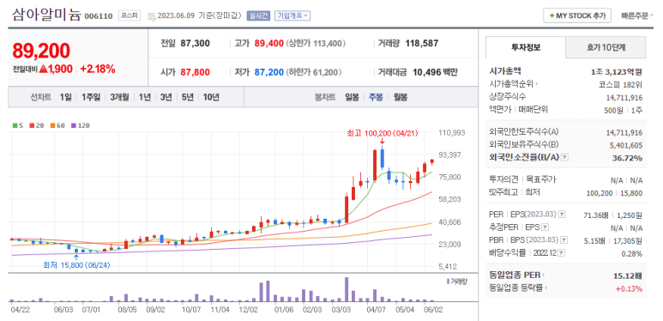
Task: Switch to the 호가10단계 tab
Action: pos(606,47)
